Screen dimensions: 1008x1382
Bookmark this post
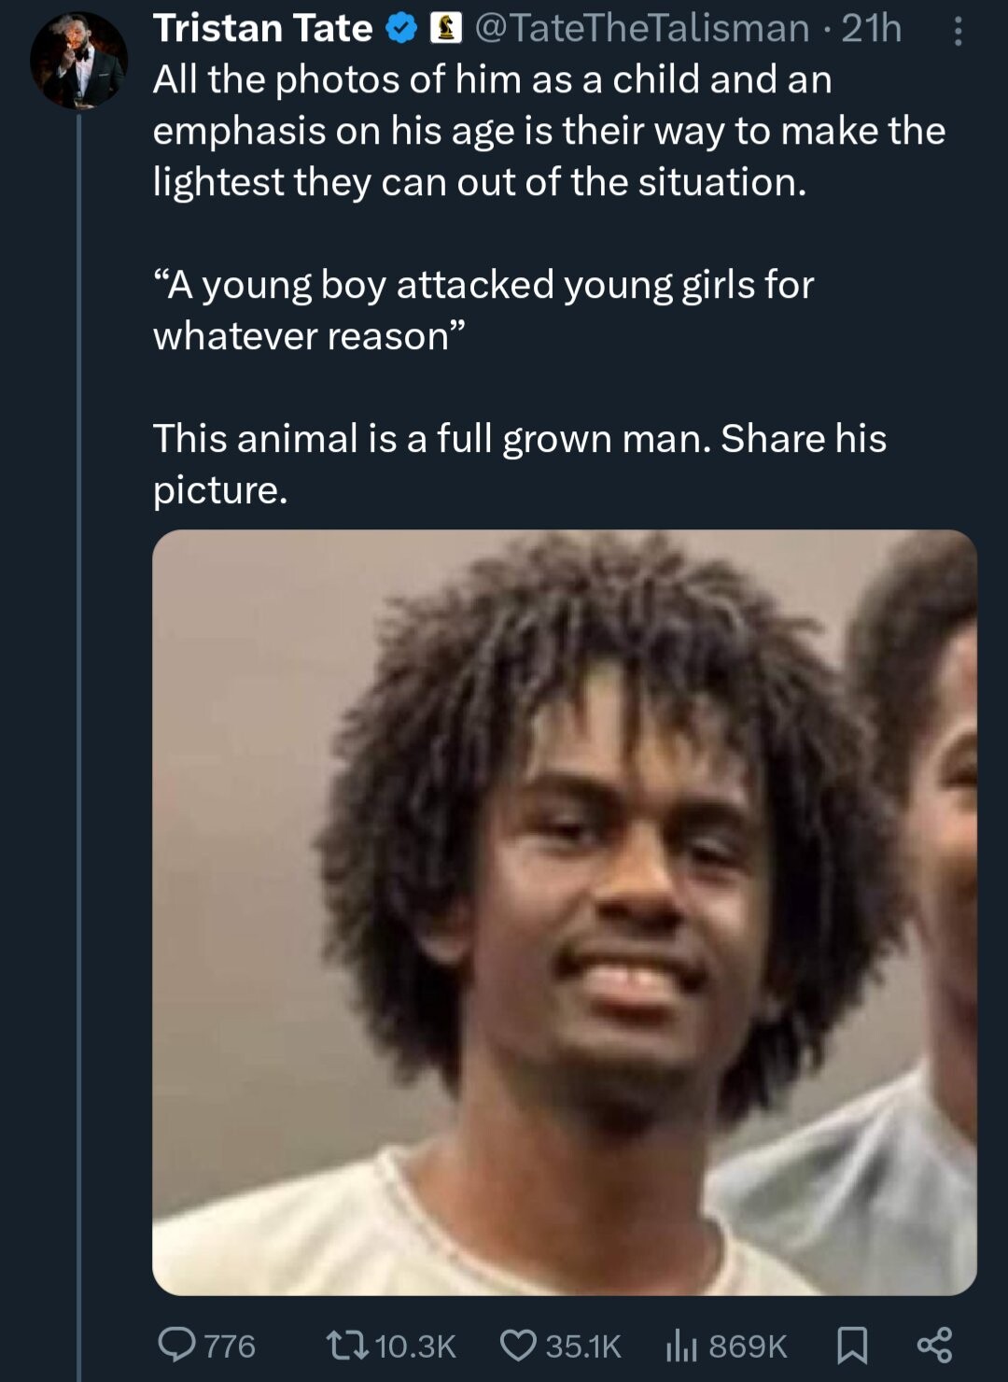pyautogui.click(x=850, y=1345)
